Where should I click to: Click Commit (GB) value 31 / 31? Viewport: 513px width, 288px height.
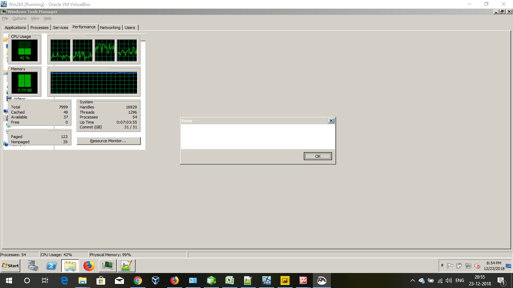pyautogui.click(x=130, y=127)
